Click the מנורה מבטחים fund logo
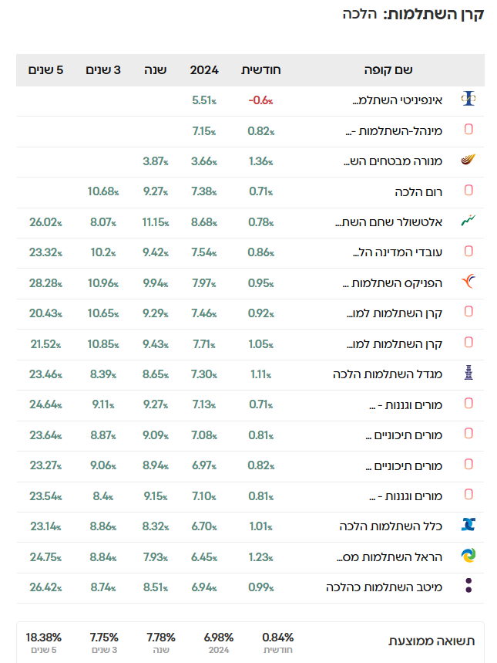This screenshot has height=663, width=497. [468, 161]
